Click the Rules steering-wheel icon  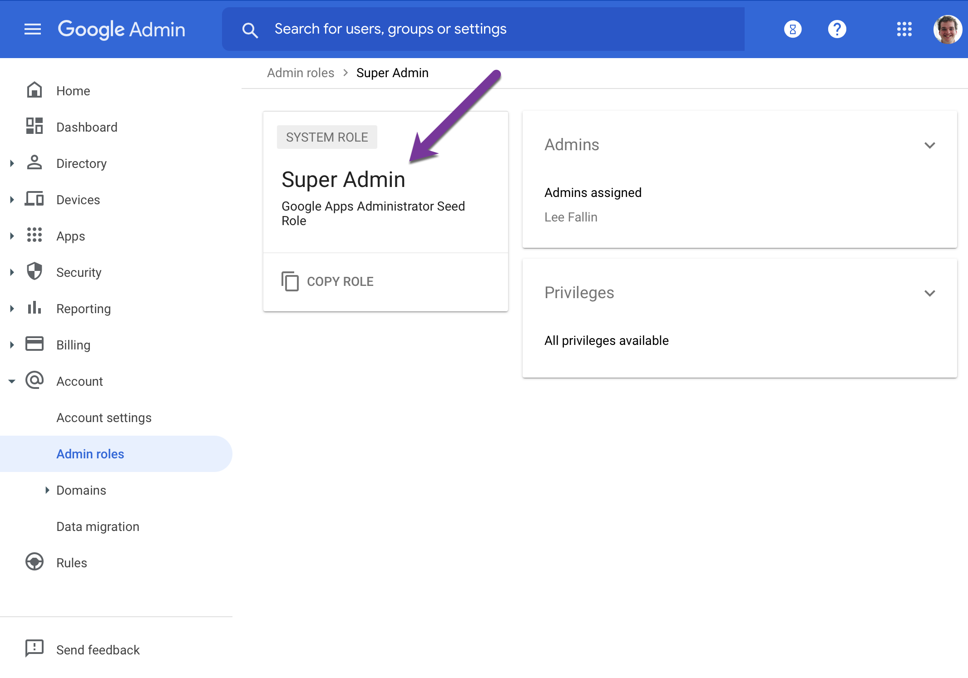point(35,562)
